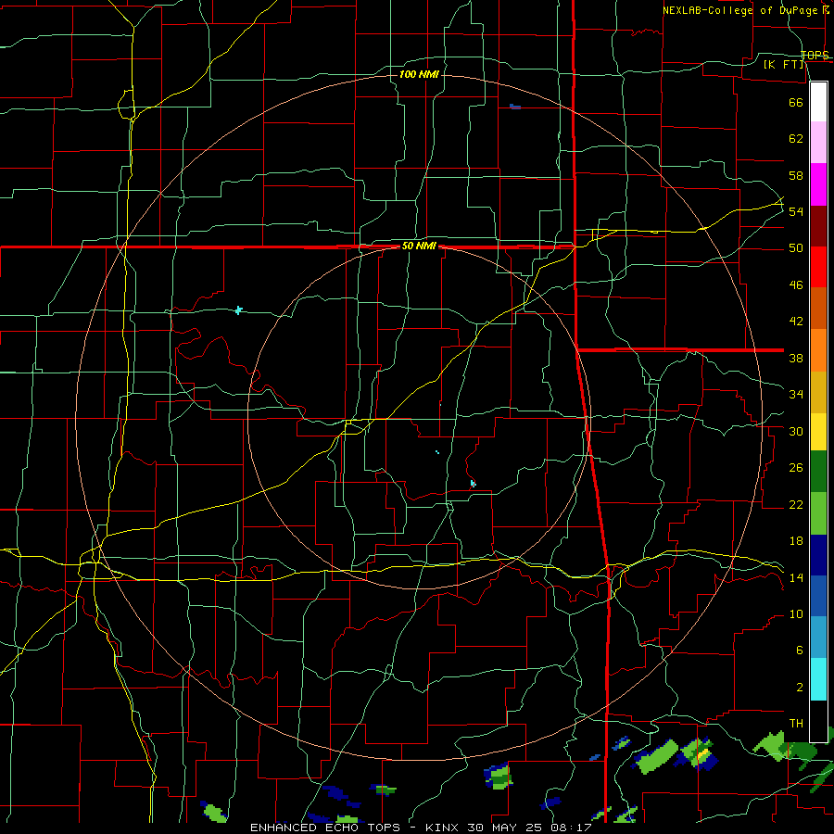
Task: Click the "TH" threshold legend label
Action: pos(796,724)
